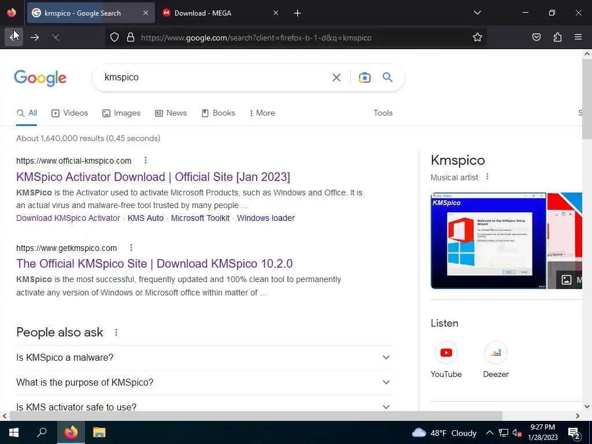View site security padlock info
592x444 pixels.
[131, 37]
